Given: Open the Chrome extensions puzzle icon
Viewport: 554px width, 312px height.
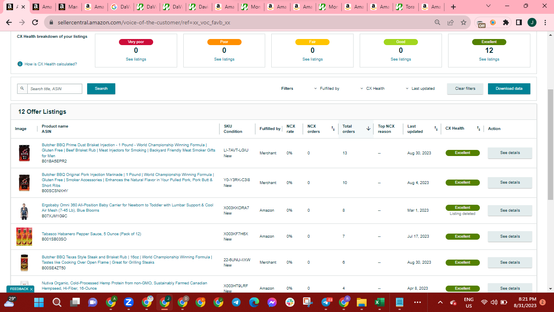Looking at the screenshot, I should coord(506,23).
